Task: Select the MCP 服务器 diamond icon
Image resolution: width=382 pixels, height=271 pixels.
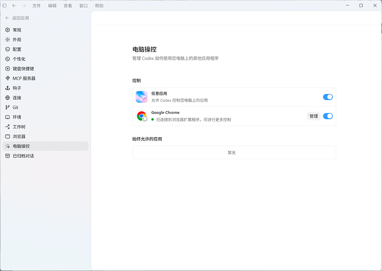Action: (8, 79)
